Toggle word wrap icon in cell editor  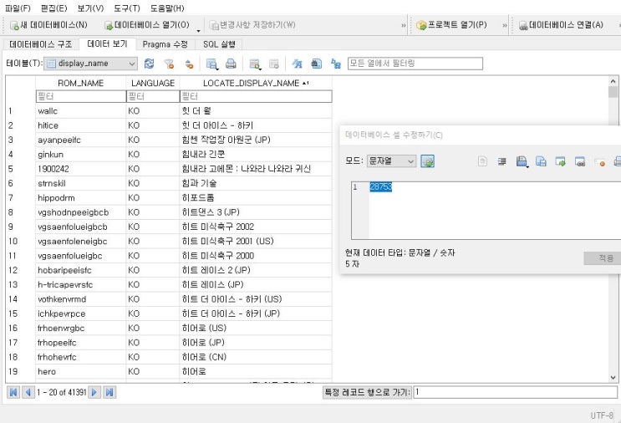[501, 161]
